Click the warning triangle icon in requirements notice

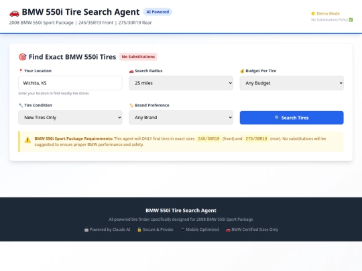[x=27, y=140]
